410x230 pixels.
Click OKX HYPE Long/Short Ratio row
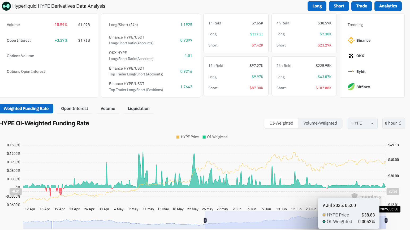click(x=150, y=56)
